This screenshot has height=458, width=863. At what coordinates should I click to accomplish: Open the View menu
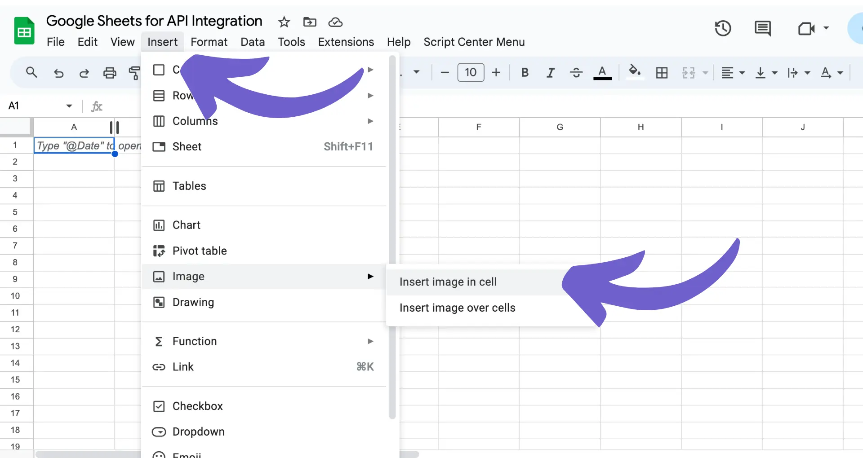point(122,42)
